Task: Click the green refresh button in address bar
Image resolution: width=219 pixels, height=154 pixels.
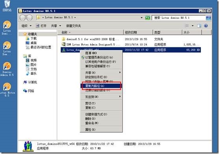Action: [x=147, y=18]
